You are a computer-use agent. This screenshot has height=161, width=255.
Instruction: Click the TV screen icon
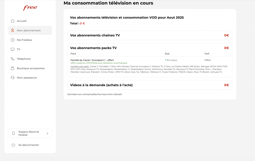[12, 49]
